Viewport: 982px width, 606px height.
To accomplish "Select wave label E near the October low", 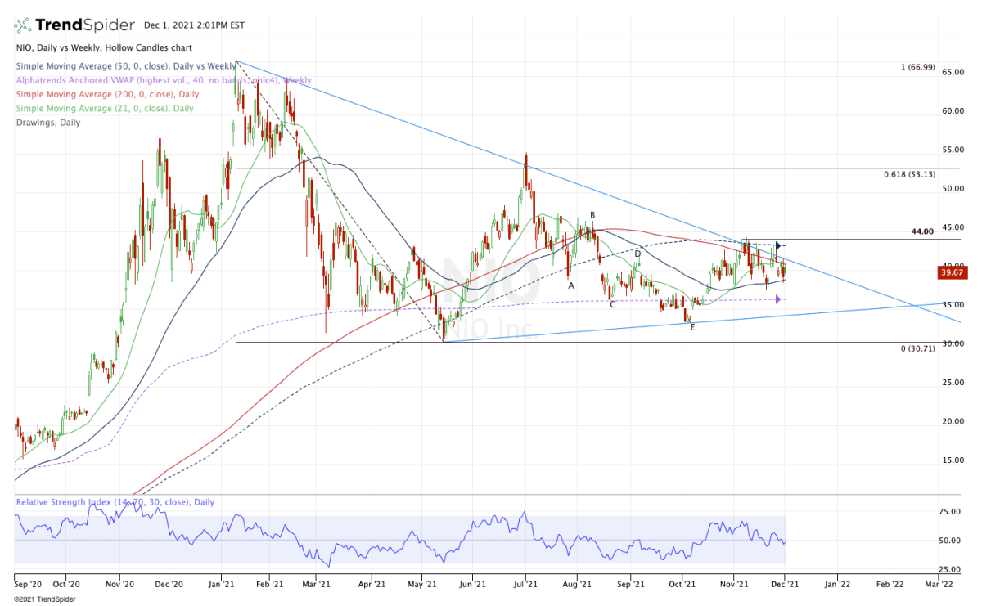I will (692, 327).
